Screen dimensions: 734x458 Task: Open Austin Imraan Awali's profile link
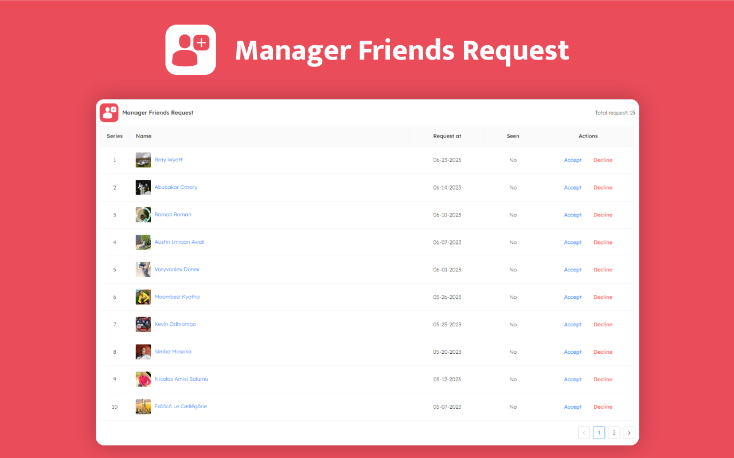(x=179, y=242)
